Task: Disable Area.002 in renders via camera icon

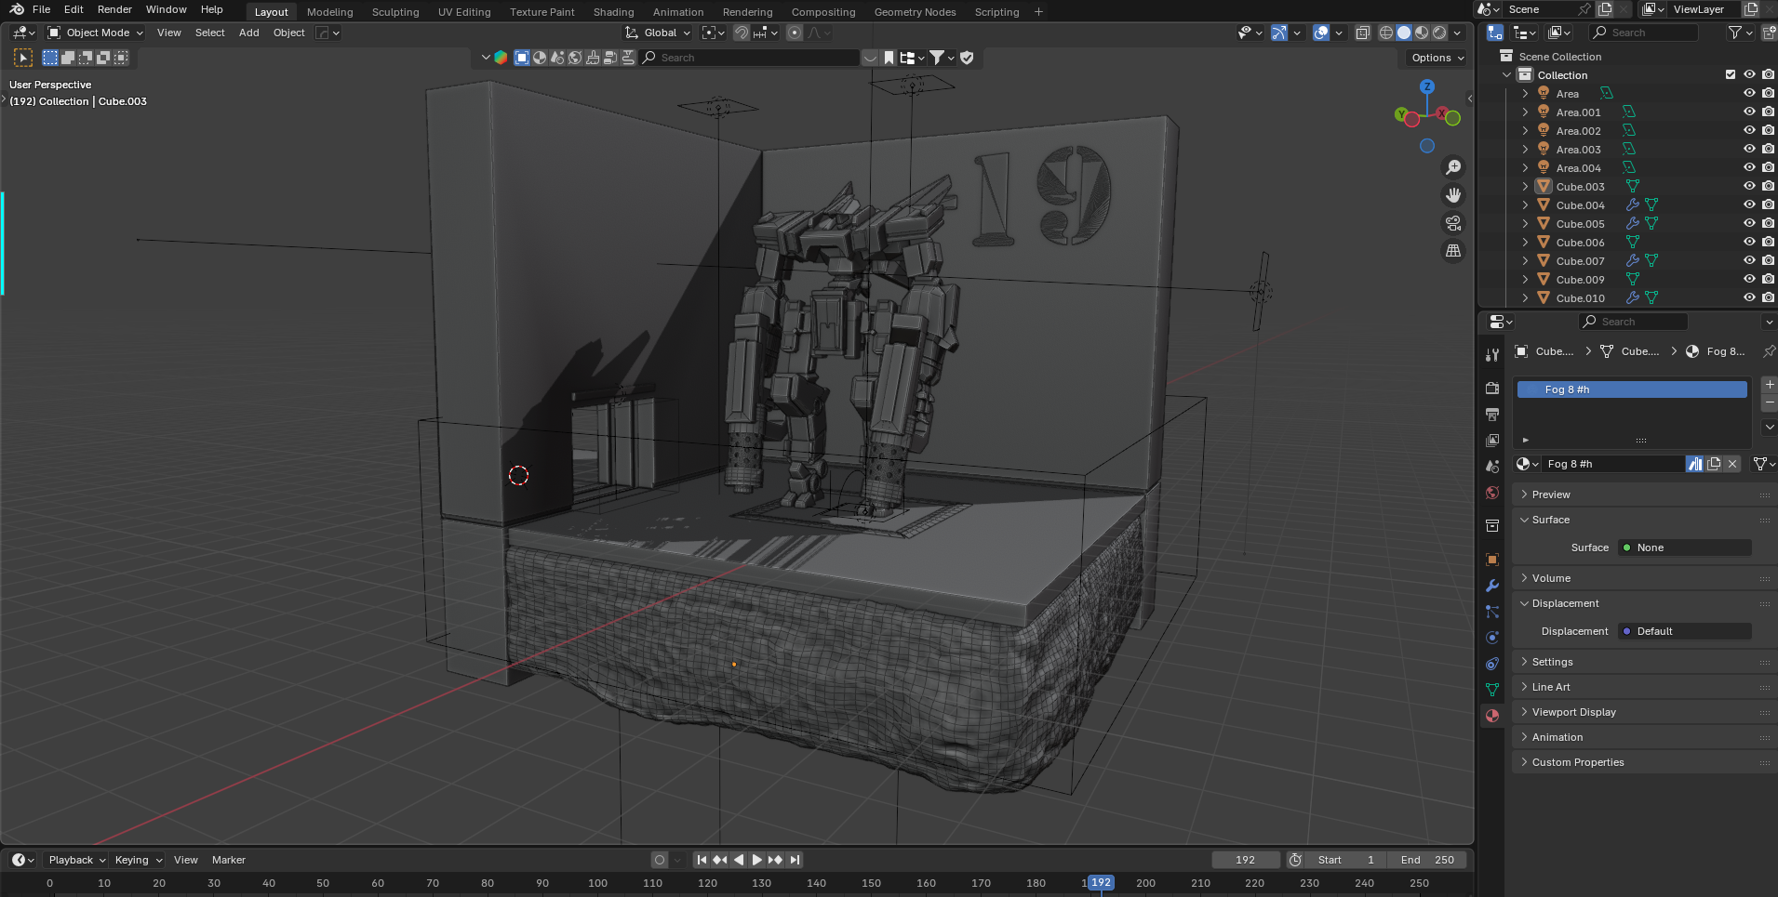Action: point(1768,131)
